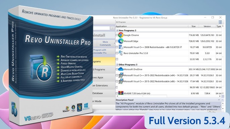
Task: Click inside the search input field
Action: [x=101, y=28]
